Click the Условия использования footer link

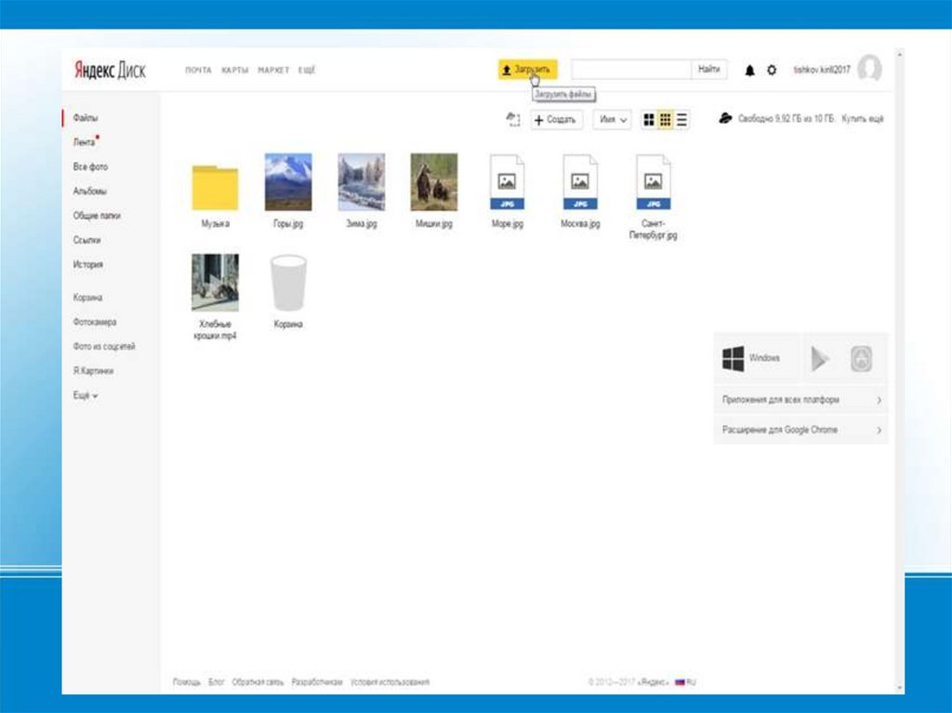390,682
